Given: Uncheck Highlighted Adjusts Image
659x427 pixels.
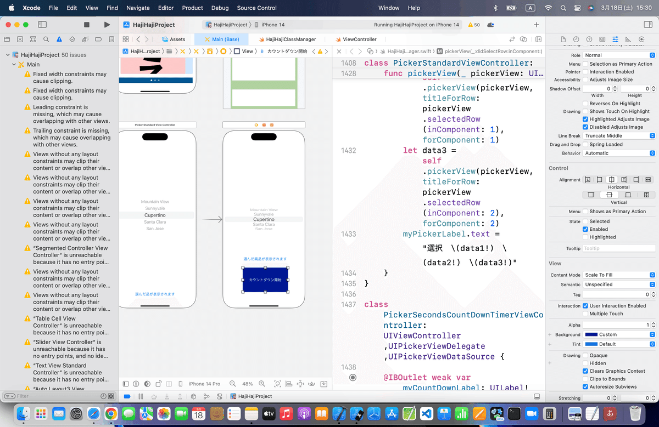Looking at the screenshot, I should pyautogui.click(x=585, y=119).
